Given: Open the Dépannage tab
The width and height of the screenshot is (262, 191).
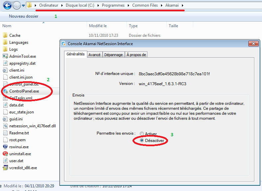Looking at the screenshot, I should [114, 55].
